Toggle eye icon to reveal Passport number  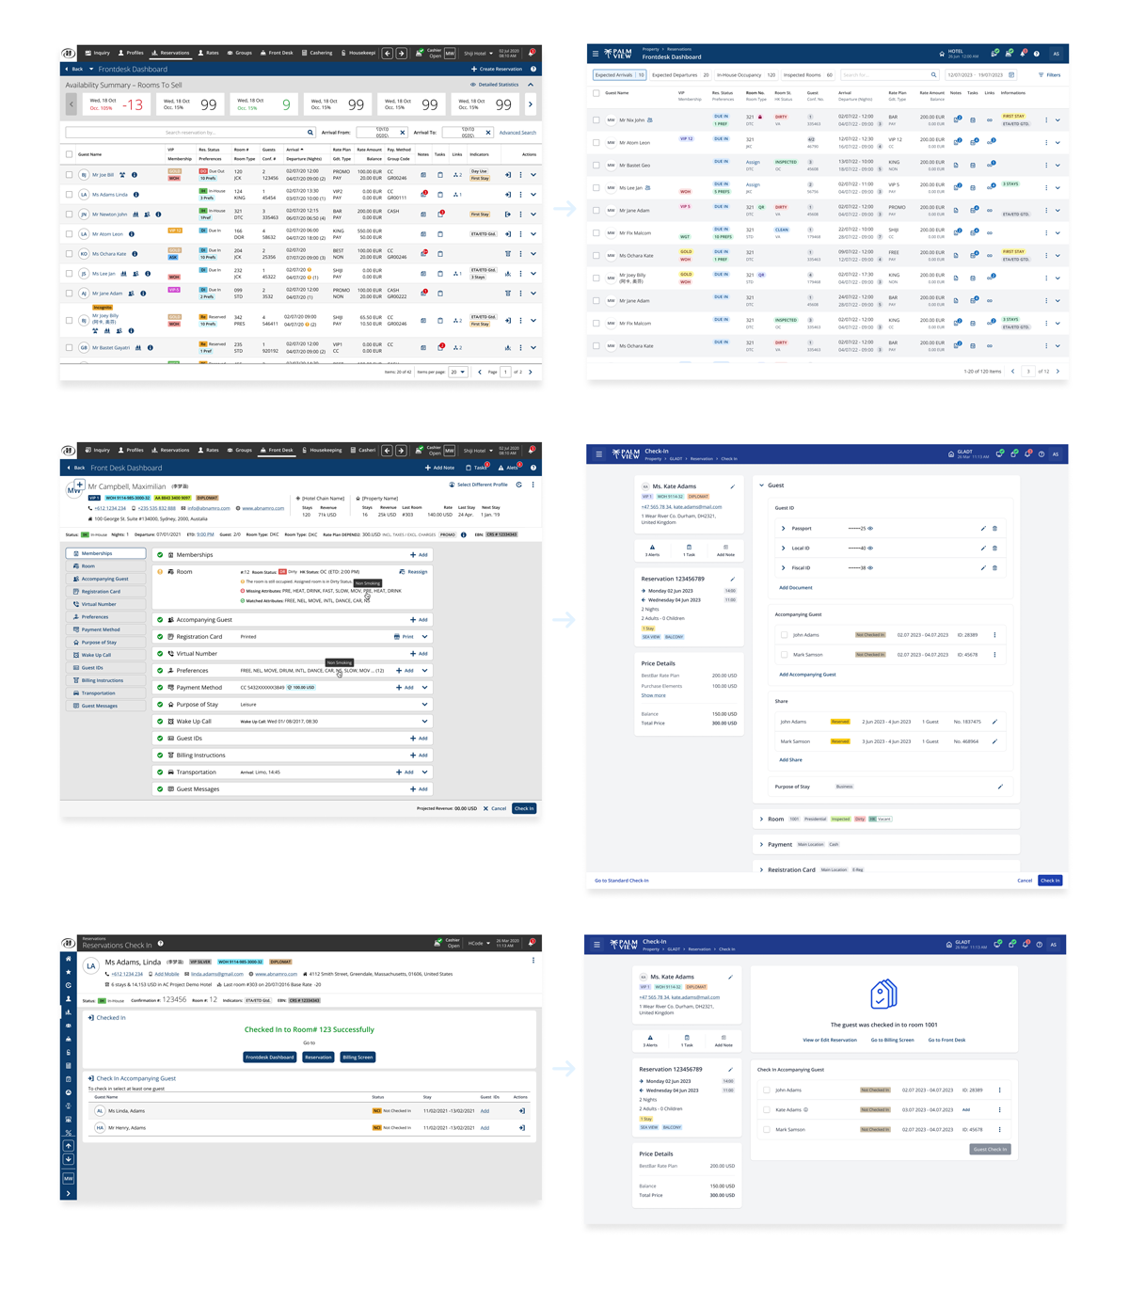(870, 528)
